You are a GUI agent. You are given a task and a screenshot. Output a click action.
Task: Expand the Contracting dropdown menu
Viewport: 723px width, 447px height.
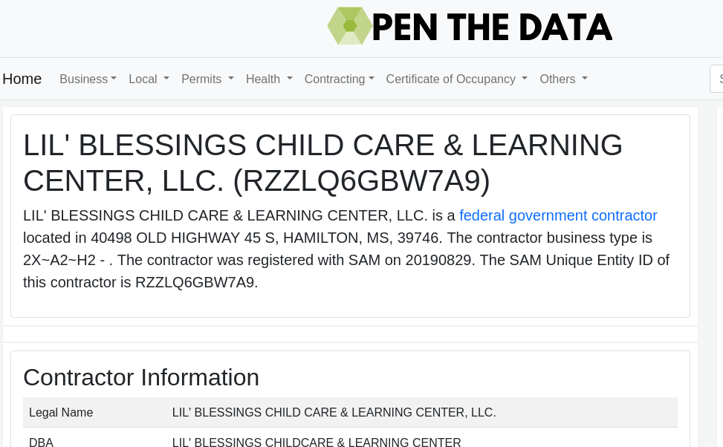(x=339, y=79)
